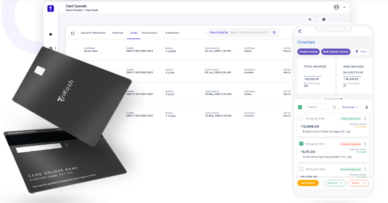388x203 pixels.
Task: Open the Home icon in sidebar
Action: (50, 34)
